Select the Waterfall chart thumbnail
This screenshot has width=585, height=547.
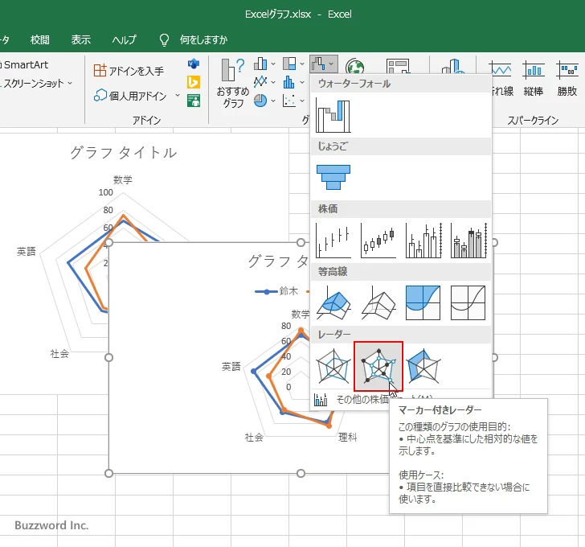coord(333,115)
